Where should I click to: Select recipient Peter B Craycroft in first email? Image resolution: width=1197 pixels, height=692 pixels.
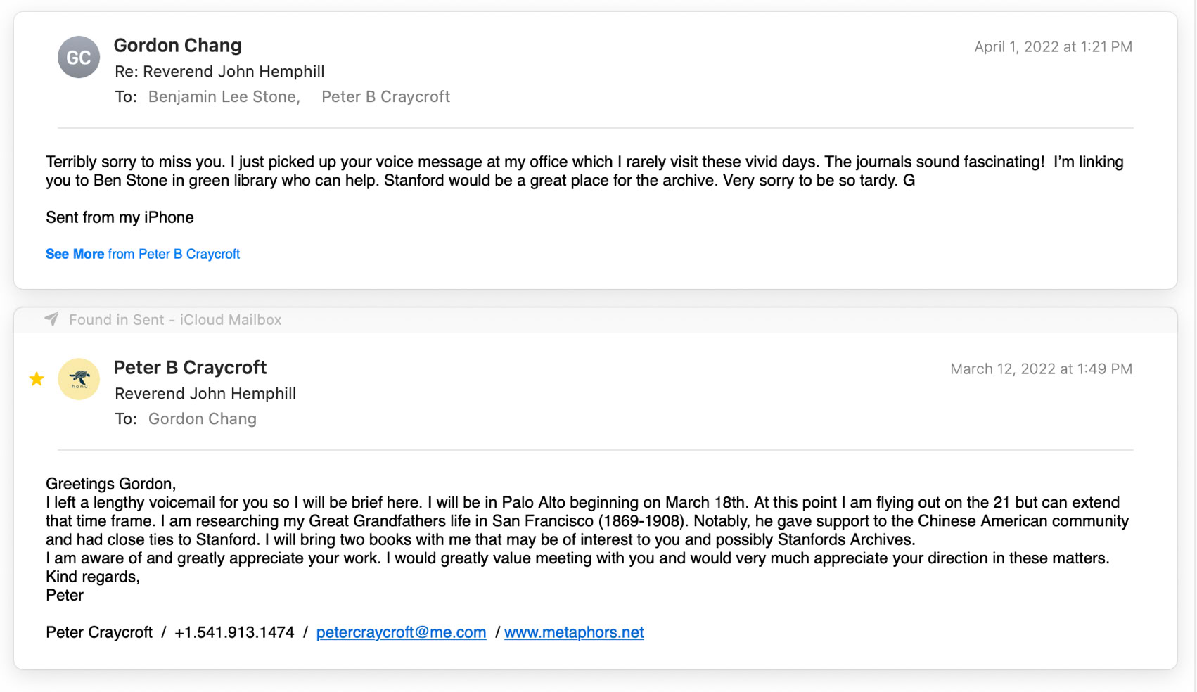(385, 97)
